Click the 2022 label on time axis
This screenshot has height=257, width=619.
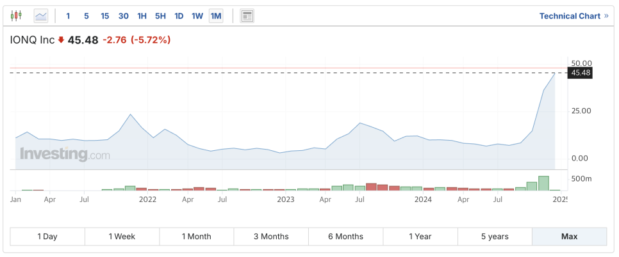click(x=147, y=199)
